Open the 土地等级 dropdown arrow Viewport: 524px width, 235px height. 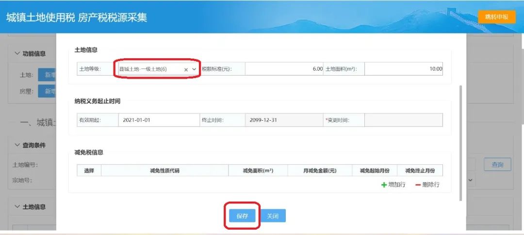(194, 69)
